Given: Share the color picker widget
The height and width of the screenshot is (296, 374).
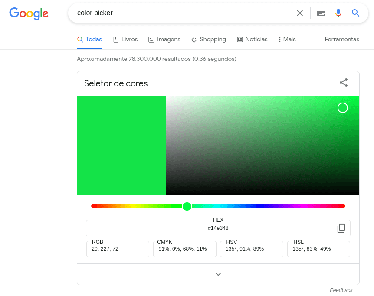Looking at the screenshot, I should coord(344,83).
